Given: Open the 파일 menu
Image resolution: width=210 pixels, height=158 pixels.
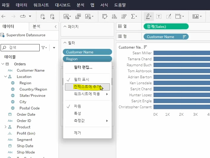Looking at the screenshot, I should (6, 5).
